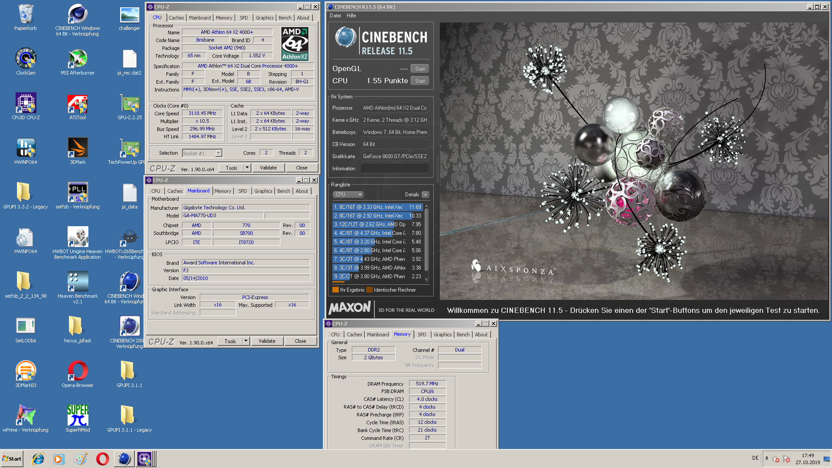Show hidden system tray icons

767,458
